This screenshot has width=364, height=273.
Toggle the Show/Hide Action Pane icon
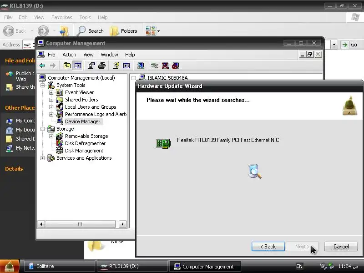click(126, 66)
